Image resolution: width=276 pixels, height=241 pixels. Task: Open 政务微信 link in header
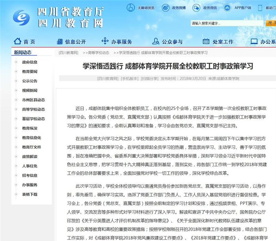[x=210, y=8]
